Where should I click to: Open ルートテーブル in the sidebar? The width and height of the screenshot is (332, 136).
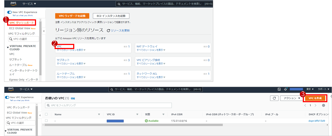18,65
